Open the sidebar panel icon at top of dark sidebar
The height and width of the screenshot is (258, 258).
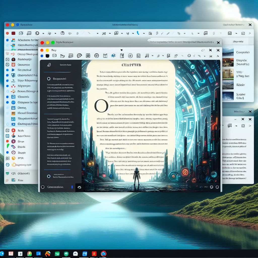[49, 65]
